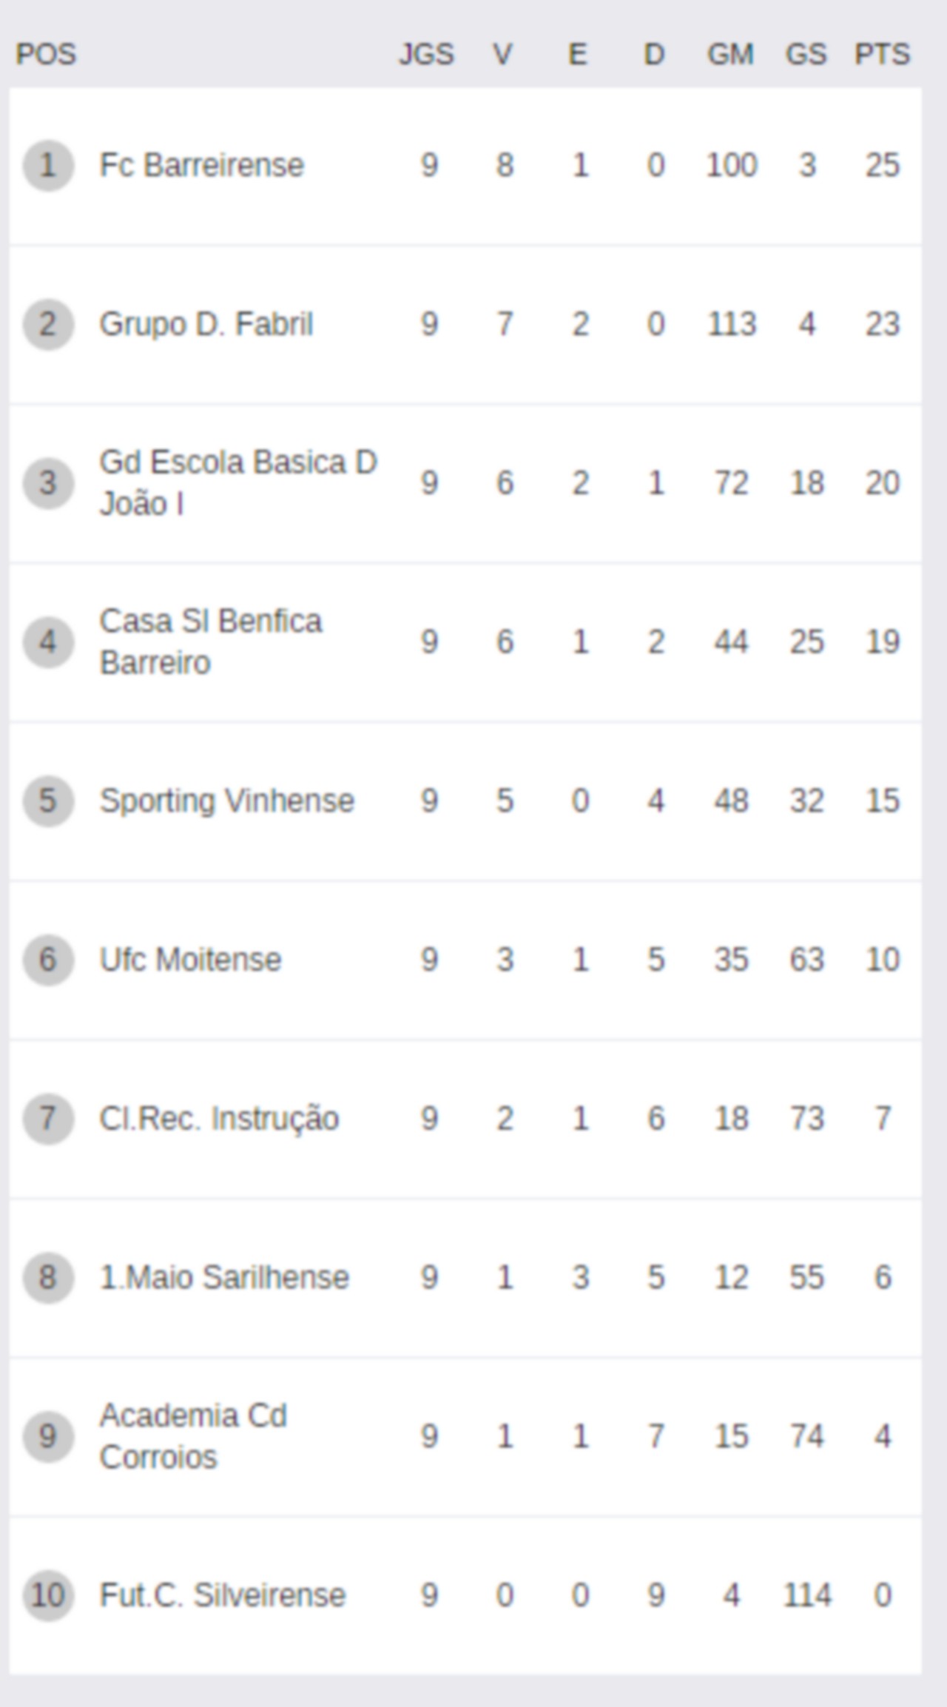Click position badge number 2
Screen dimensions: 947x1707
pyautogui.click(x=48, y=324)
